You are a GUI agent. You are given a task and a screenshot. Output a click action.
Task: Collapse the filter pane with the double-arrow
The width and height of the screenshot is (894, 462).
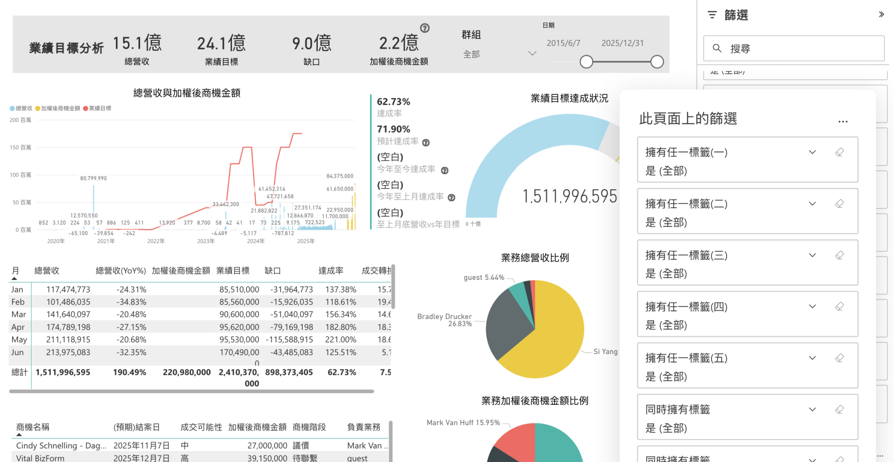coord(881,14)
